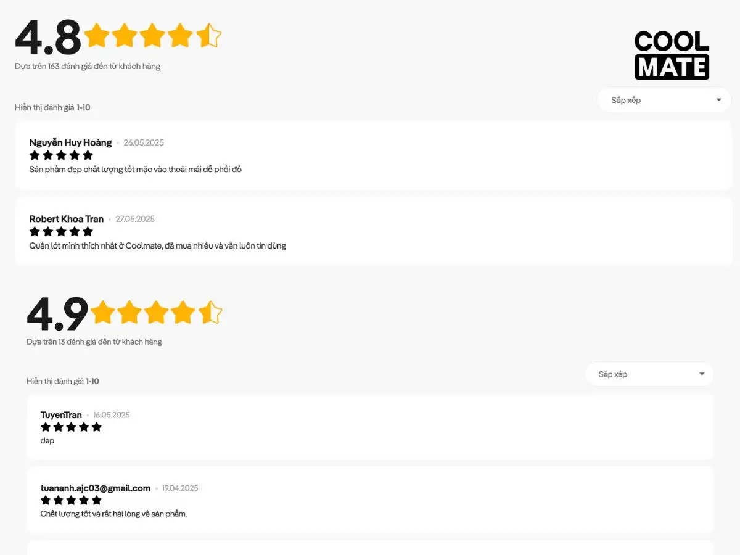The height and width of the screenshot is (555, 740).
Task: Click the arrow on the lower sort dropdown
Action: coord(702,374)
